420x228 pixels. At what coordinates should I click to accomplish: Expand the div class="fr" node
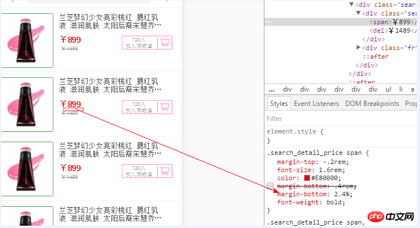click(x=358, y=47)
